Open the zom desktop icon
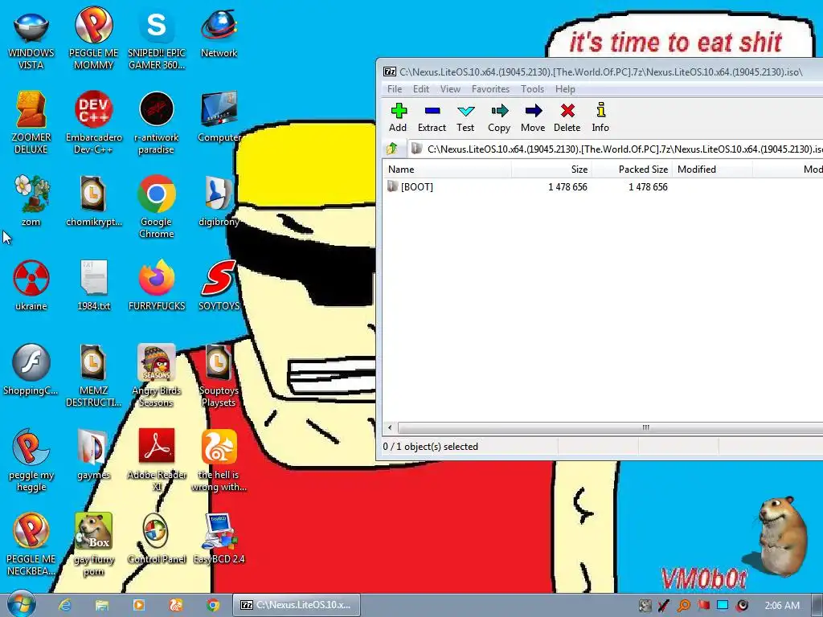Image resolution: width=823 pixels, height=617 pixels. [31, 202]
